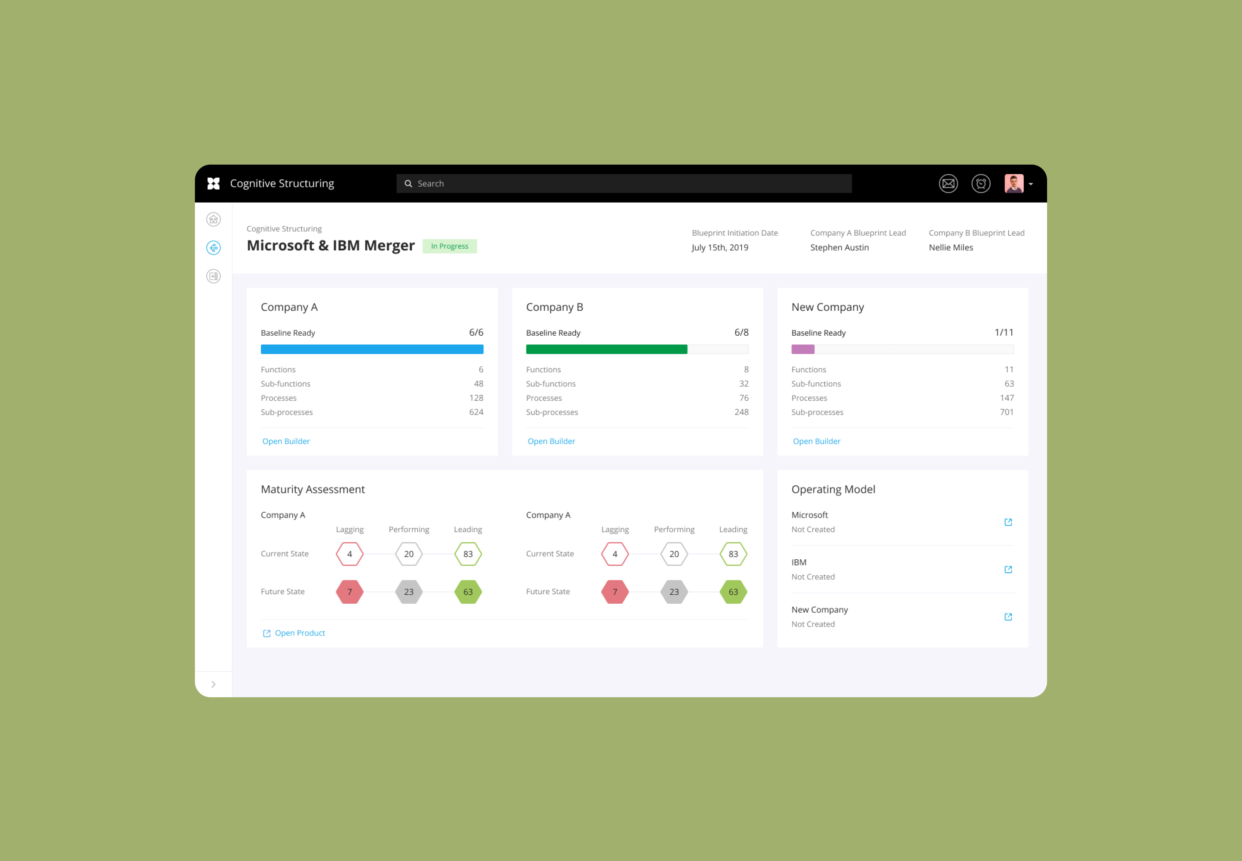Image resolution: width=1242 pixels, height=861 pixels.
Task: Click the 6/8 baseline count
Action: pyautogui.click(x=741, y=332)
